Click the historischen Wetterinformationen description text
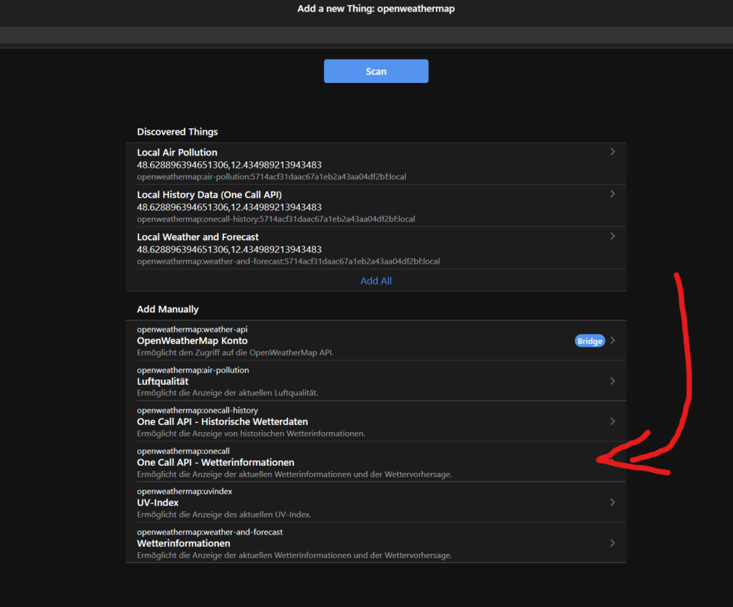Image resolution: width=733 pixels, height=607 pixels. click(251, 434)
